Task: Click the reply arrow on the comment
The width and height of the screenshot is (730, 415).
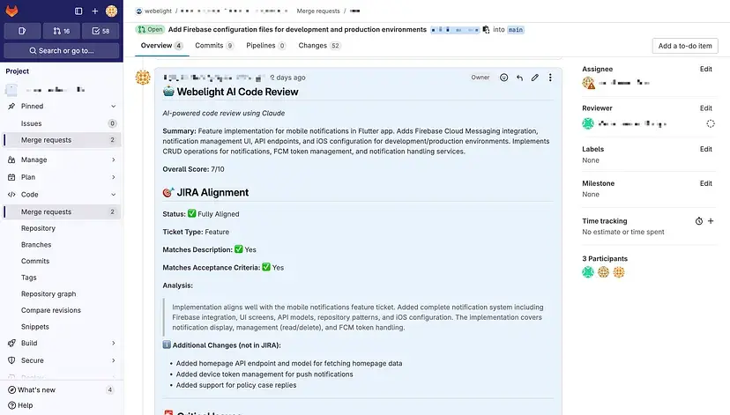Action: point(519,78)
